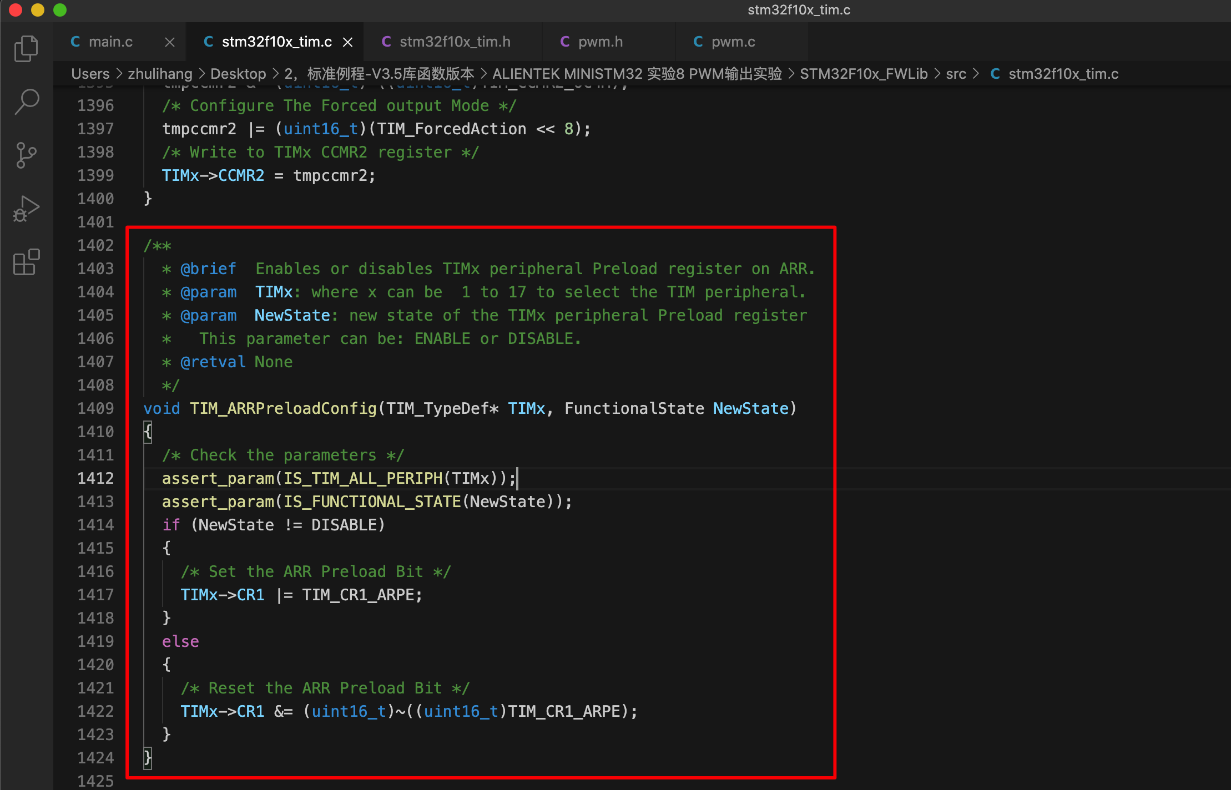Open stm32f10x_tim.c breadcrumb symbol list
Viewport: 1231px width, 790px height.
[x=1063, y=74]
